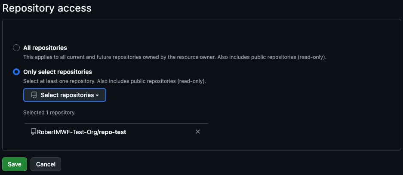This screenshot has width=403, height=175.
Task: Click the repository icon beside RobertMWF-Test-Org/repo-test
Action: [34, 132]
